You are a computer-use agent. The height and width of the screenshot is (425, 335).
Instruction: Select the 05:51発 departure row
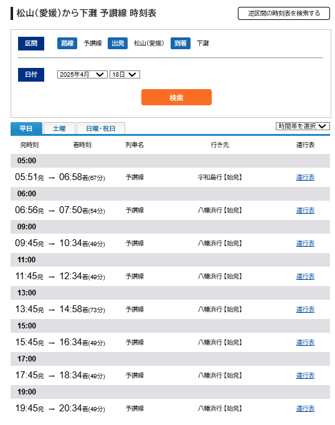170,177
